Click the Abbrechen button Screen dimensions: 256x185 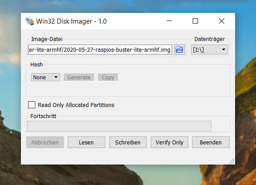pyautogui.click(x=45, y=142)
